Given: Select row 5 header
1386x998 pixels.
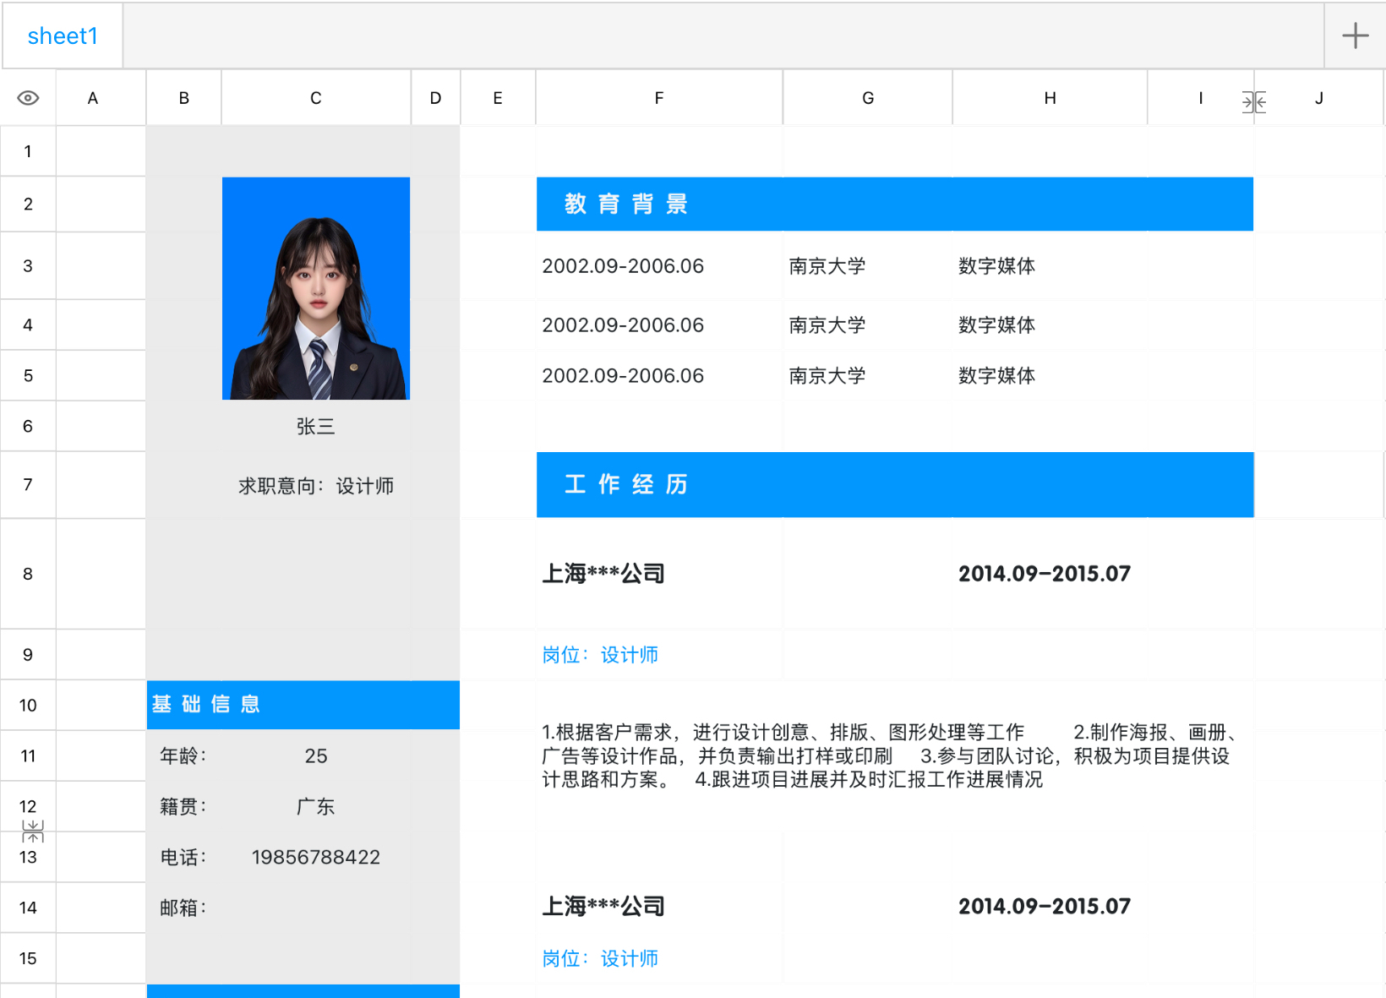Looking at the screenshot, I should (28, 376).
